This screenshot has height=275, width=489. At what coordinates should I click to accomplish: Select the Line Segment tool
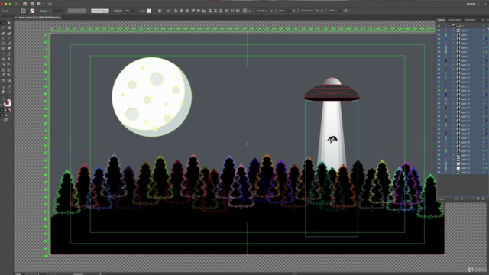(x=9, y=38)
